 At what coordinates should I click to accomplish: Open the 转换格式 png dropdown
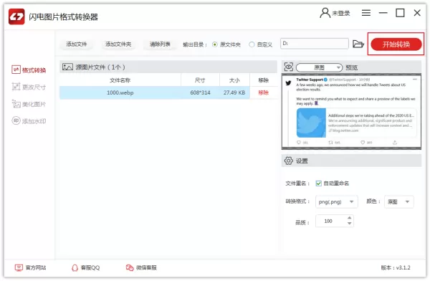click(337, 202)
